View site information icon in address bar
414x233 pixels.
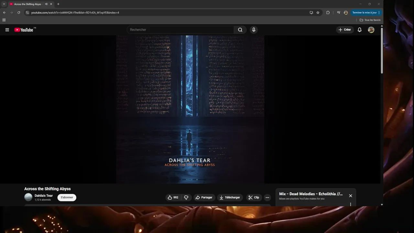27,13
